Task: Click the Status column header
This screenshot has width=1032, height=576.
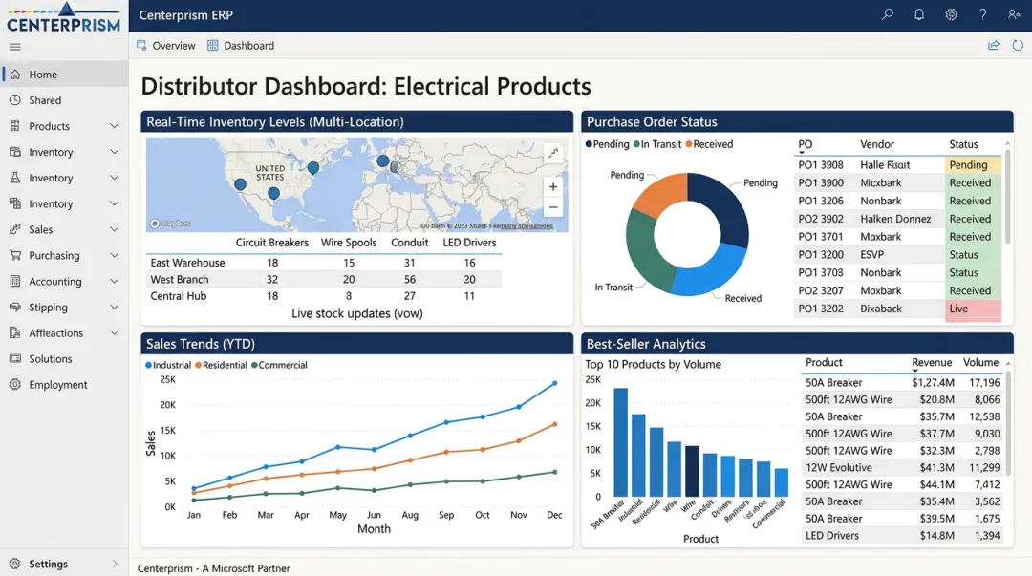Action: click(x=963, y=144)
